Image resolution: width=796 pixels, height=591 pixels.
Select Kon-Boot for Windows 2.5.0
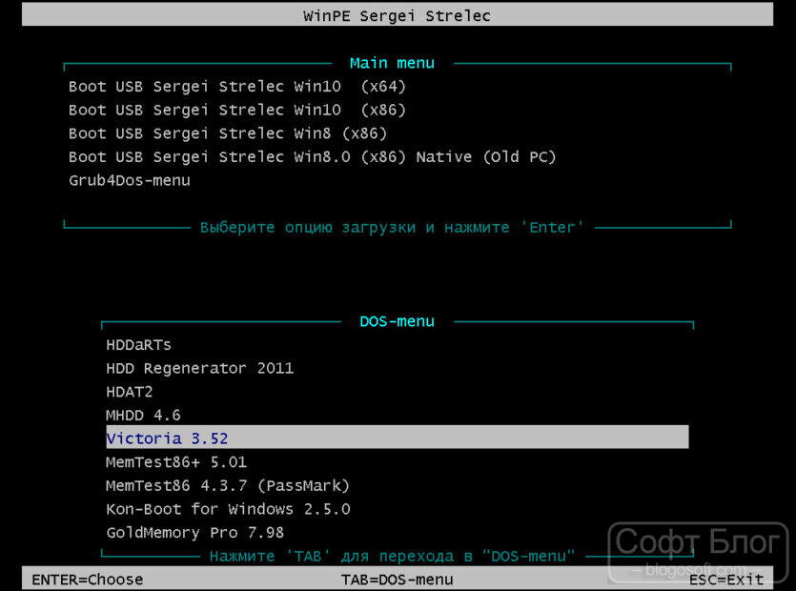[x=228, y=509]
